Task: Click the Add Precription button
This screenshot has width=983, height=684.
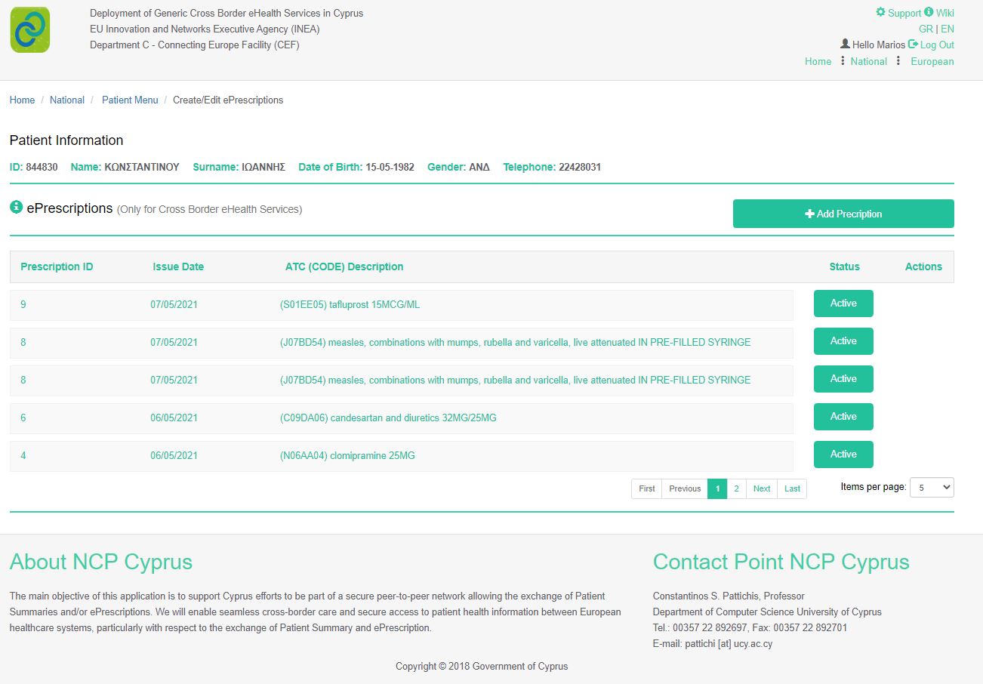Action: tap(843, 214)
